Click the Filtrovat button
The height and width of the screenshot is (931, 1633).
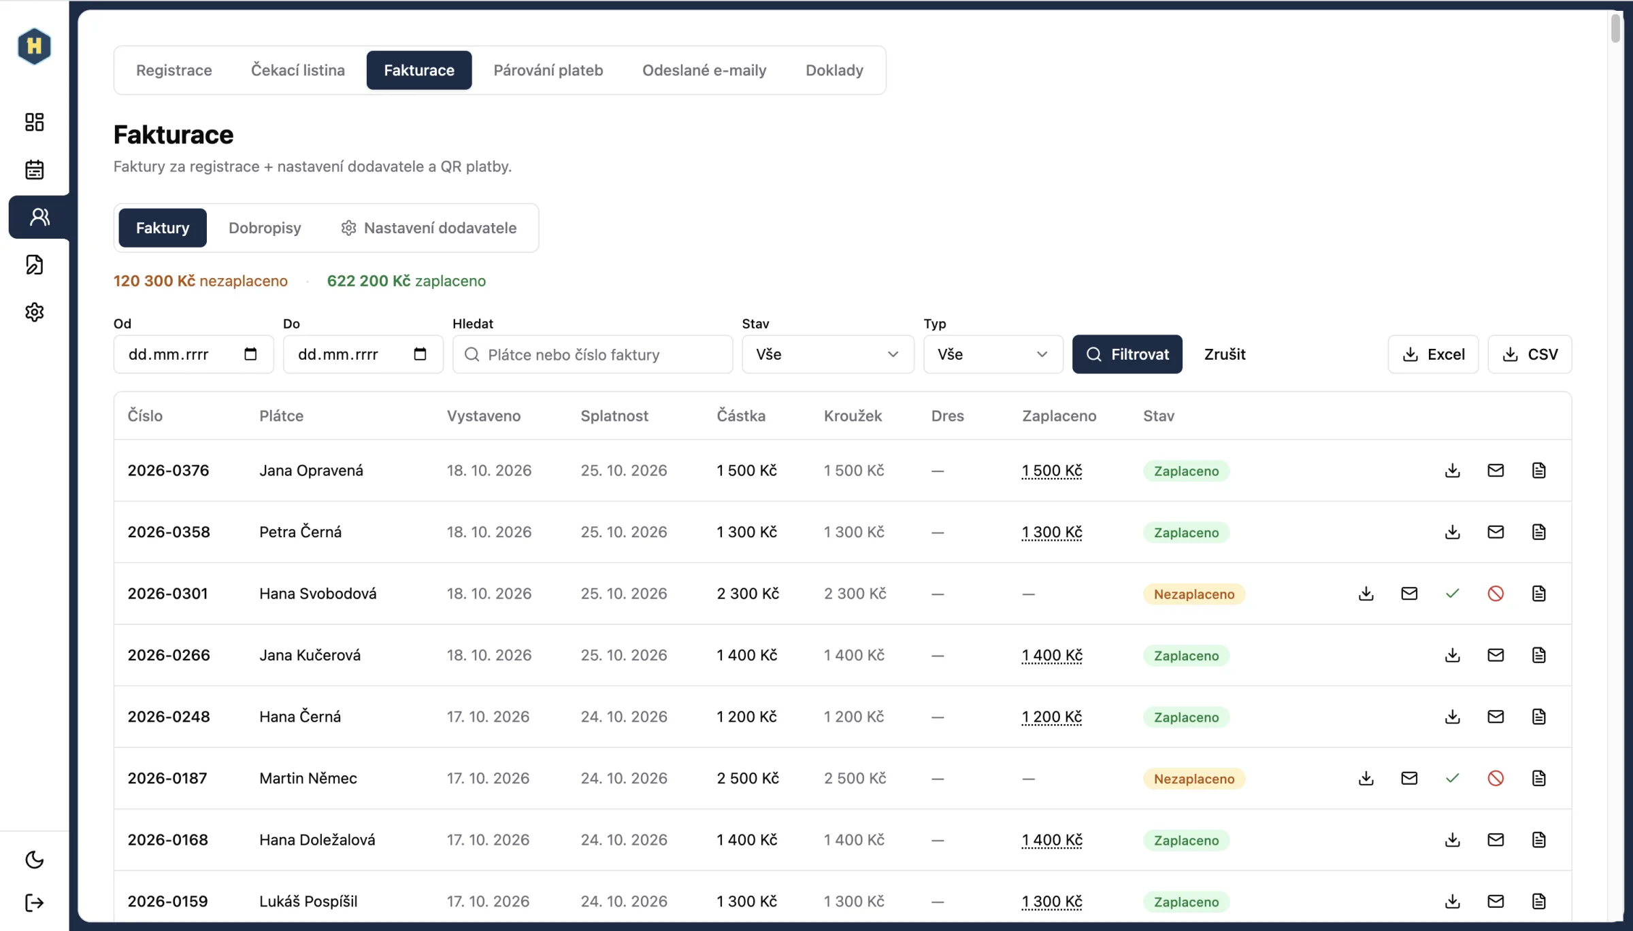point(1127,354)
